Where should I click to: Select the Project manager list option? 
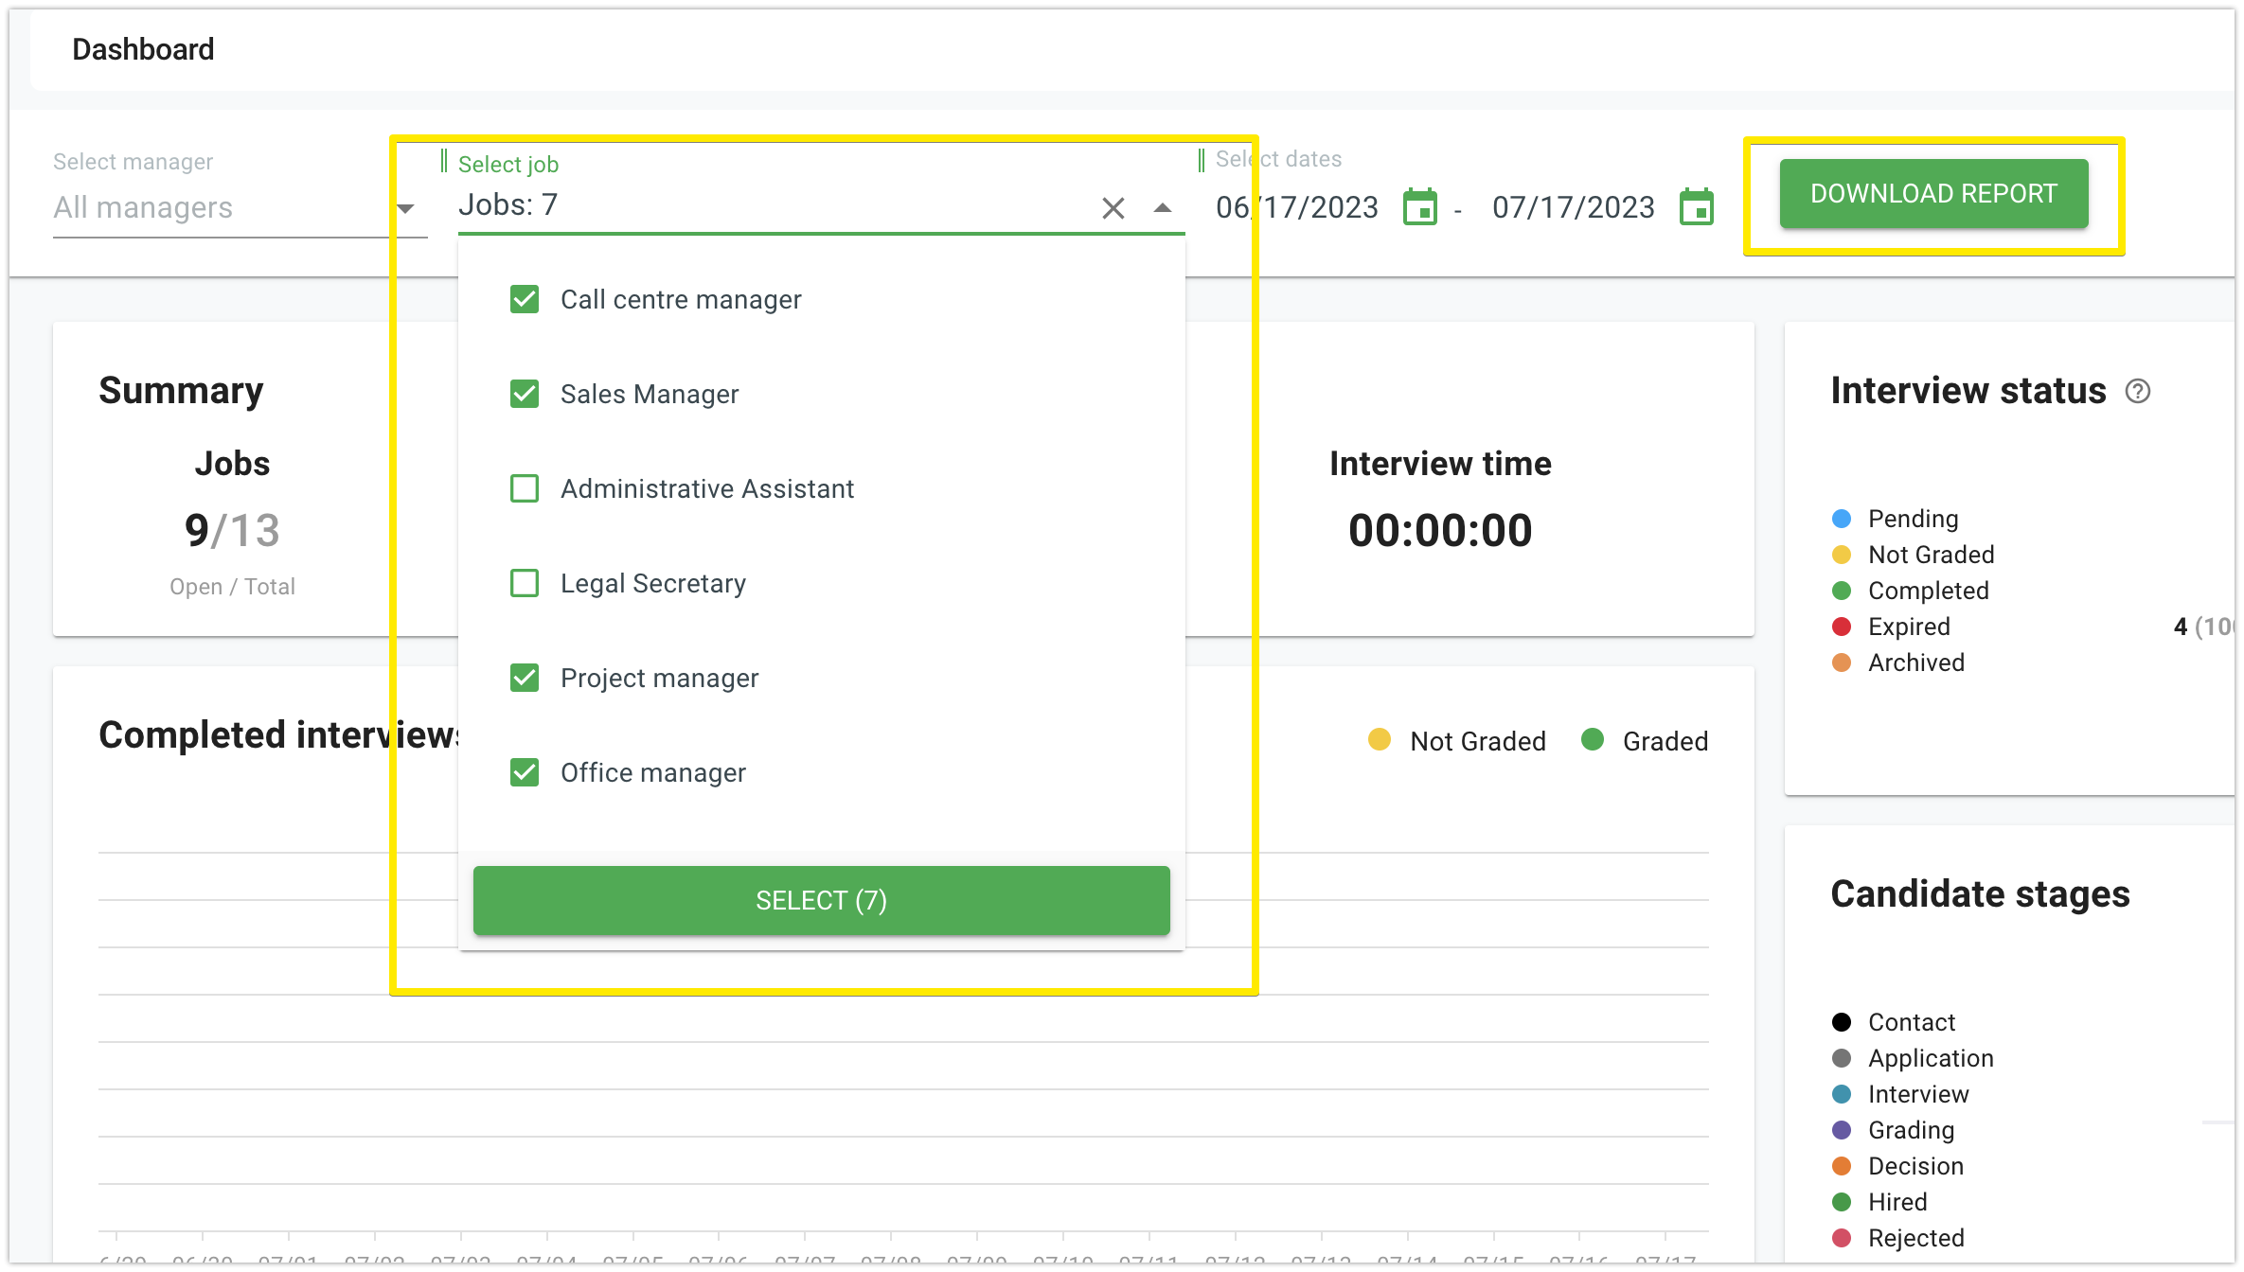coord(659,678)
